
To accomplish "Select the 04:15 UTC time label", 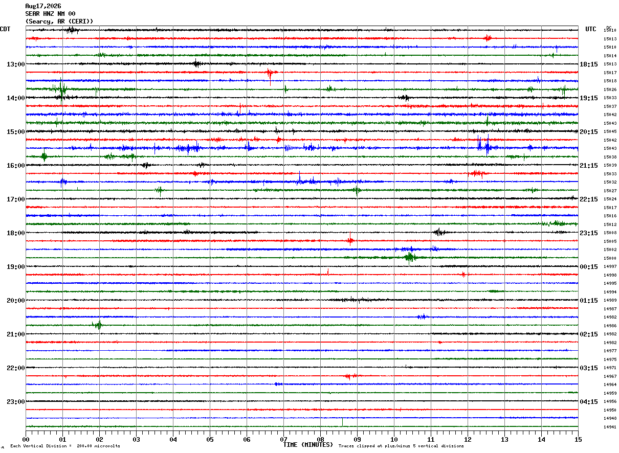I will point(589,401).
